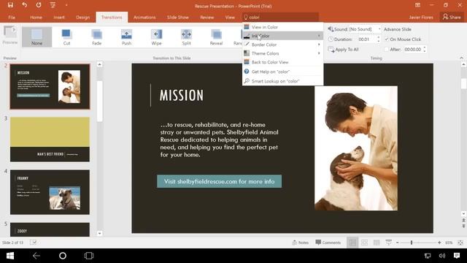The height and width of the screenshot is (263, 467).
Task: Switch to the Animations tab
Action: pyautogui.click(x=144, y=18)
